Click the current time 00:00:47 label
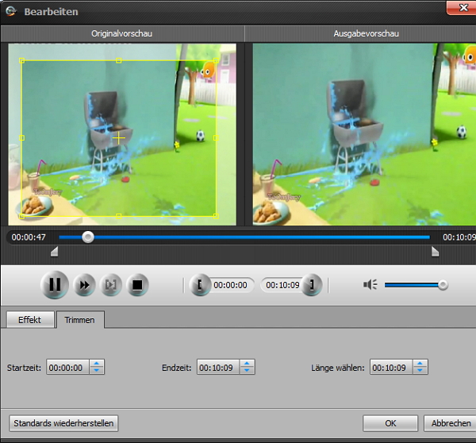The width and height of the screenshot is (476, 443). coord(29,237)
